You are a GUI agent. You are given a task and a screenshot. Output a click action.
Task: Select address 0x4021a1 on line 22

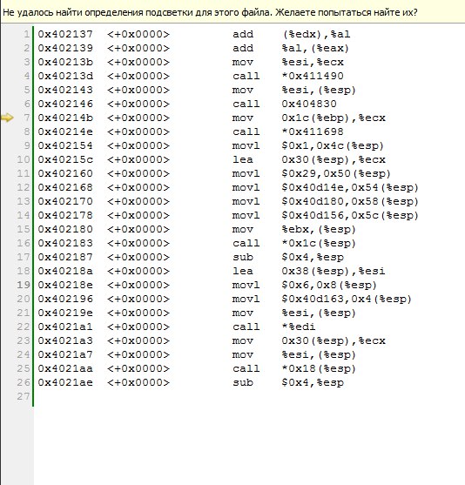(65, 327)
